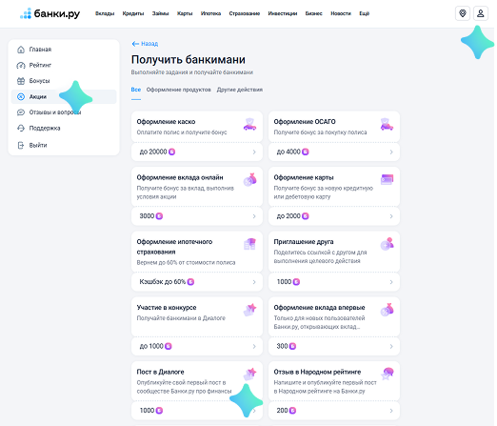Click the Поддержка headset icon
This screenshot has width=497, height=426.
[21, 128]
